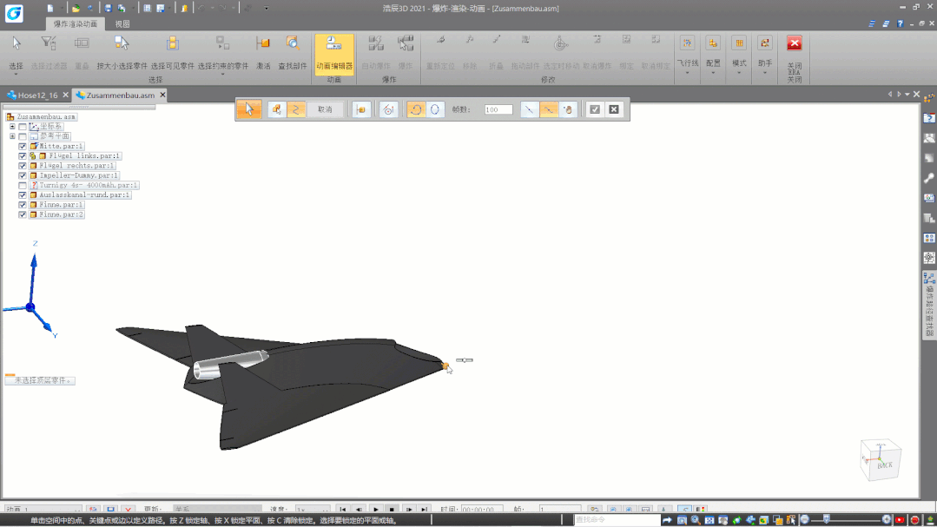
Task: Click the 按大小选择零件 select-by-size icon
Action: (x=122, y=43)
